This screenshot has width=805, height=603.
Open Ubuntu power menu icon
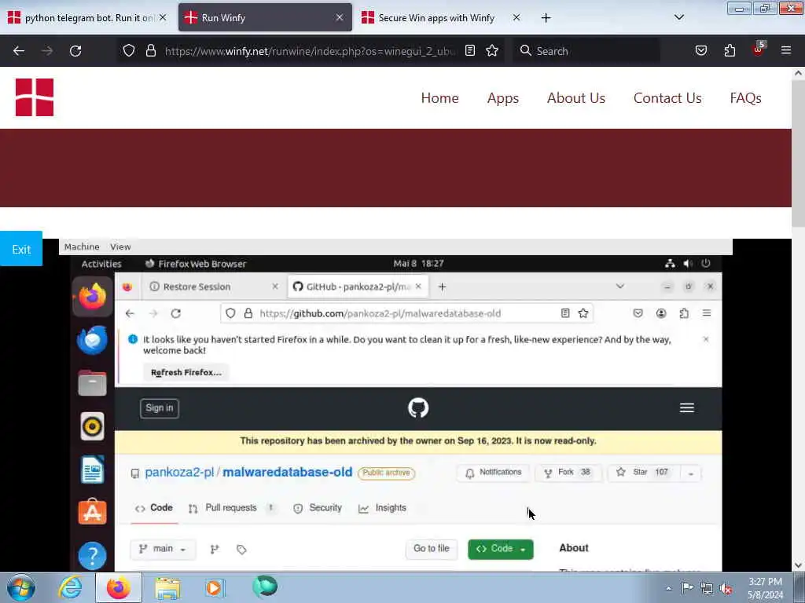(706, 263)
